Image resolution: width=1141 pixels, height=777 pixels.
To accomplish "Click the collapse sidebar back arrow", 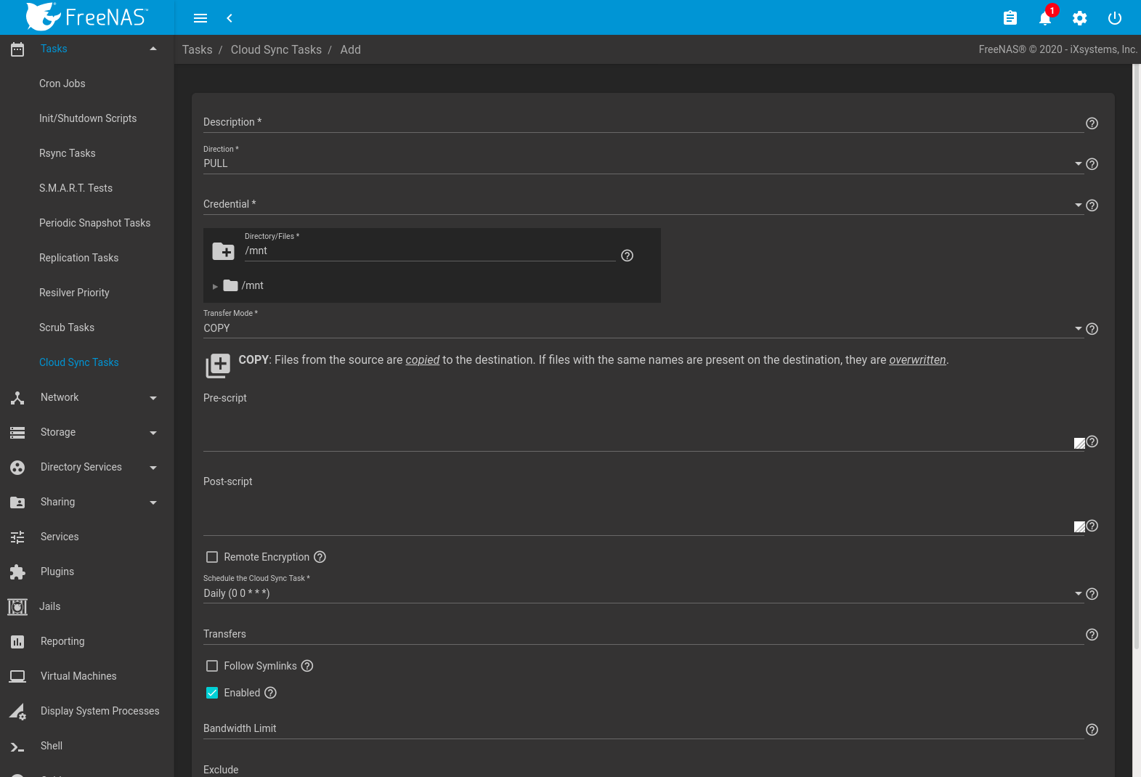I will [230, 18].
